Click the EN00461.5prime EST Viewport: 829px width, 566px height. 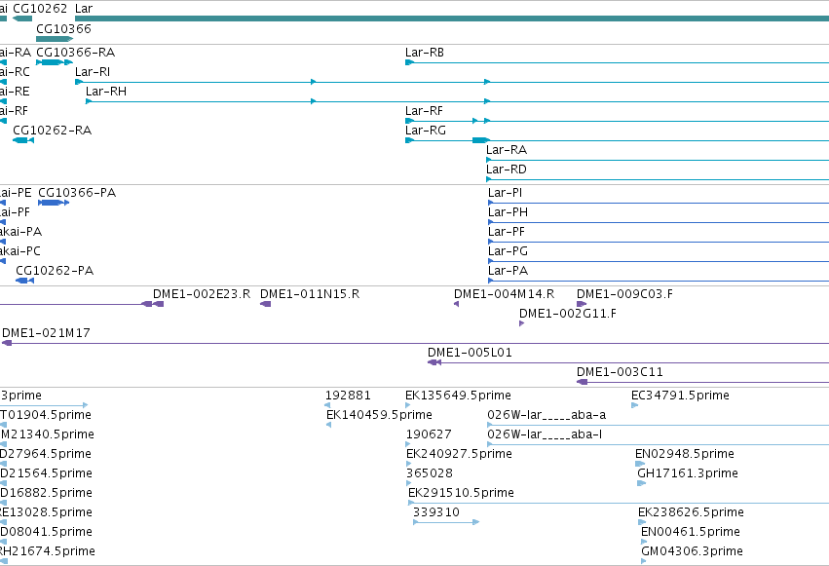pyautogui.click(x=644, y=542)
